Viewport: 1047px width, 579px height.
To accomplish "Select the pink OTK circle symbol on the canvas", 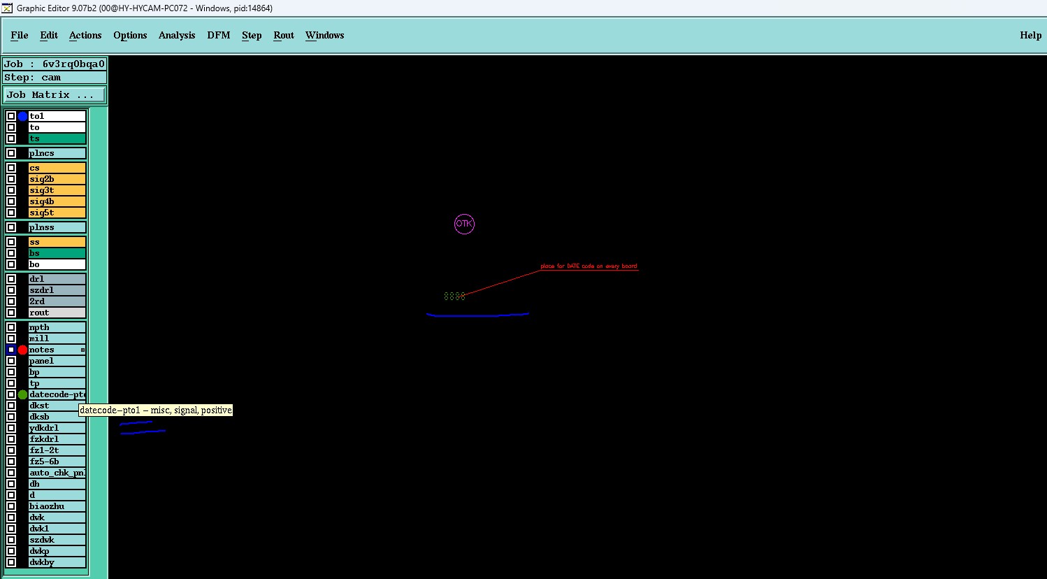I will 464,224.
